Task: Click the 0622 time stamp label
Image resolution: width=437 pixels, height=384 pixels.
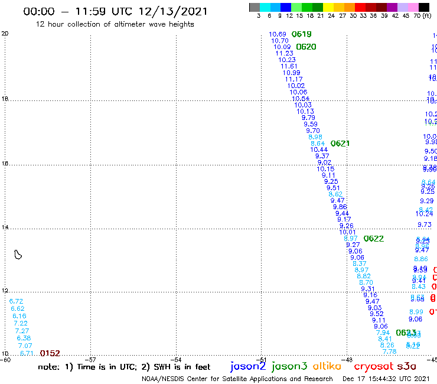Action: click(374, 239)
